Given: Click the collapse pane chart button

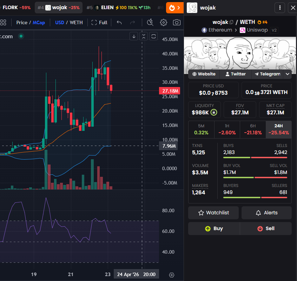Looking at the screenshot, I should 144,36.
